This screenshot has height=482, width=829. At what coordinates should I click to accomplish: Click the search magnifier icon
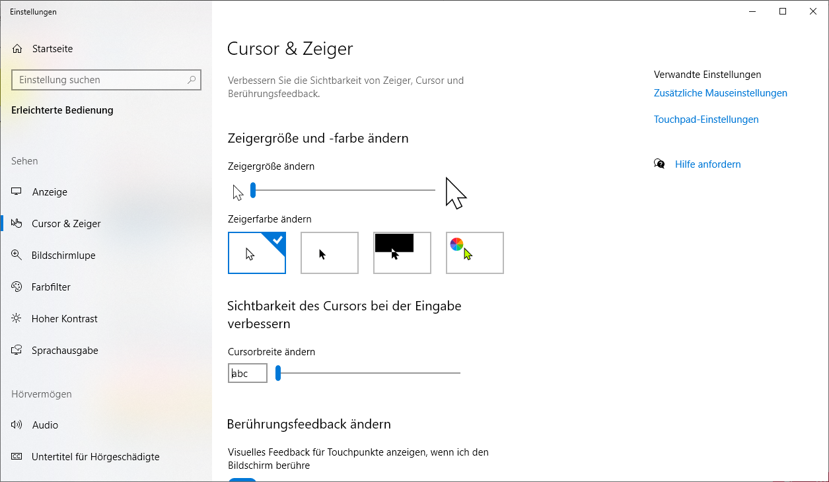(192, 80)
